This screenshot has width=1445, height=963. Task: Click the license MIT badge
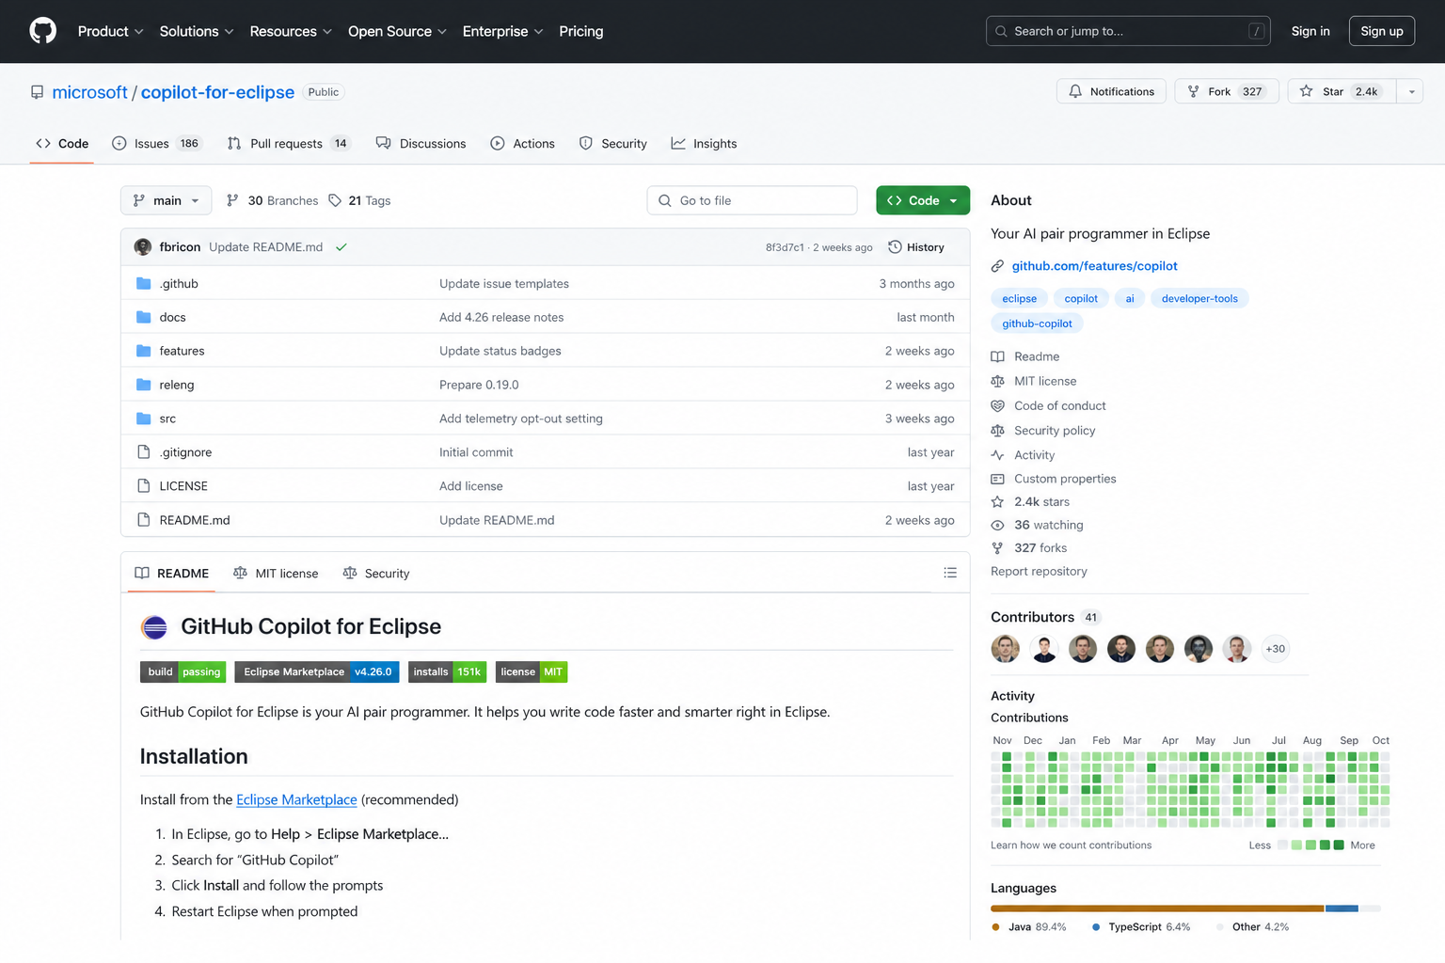532,671
